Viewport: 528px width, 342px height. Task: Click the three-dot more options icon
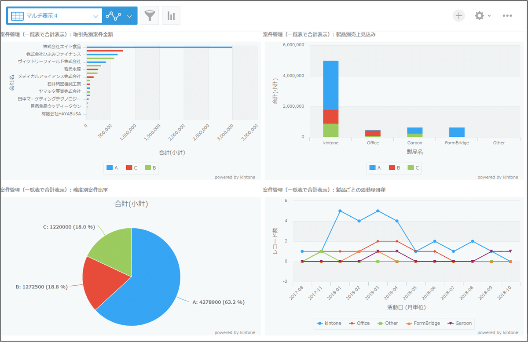click(507, 16)
